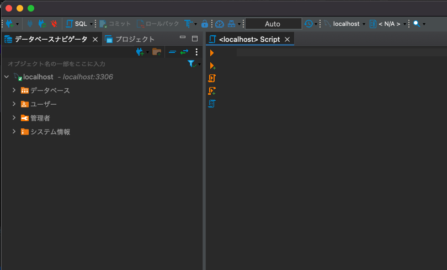The width and height of the screenshot is (447, 270).
Task: Open dropdown arrow next to new connection icon
Action: tap(18, 24)
